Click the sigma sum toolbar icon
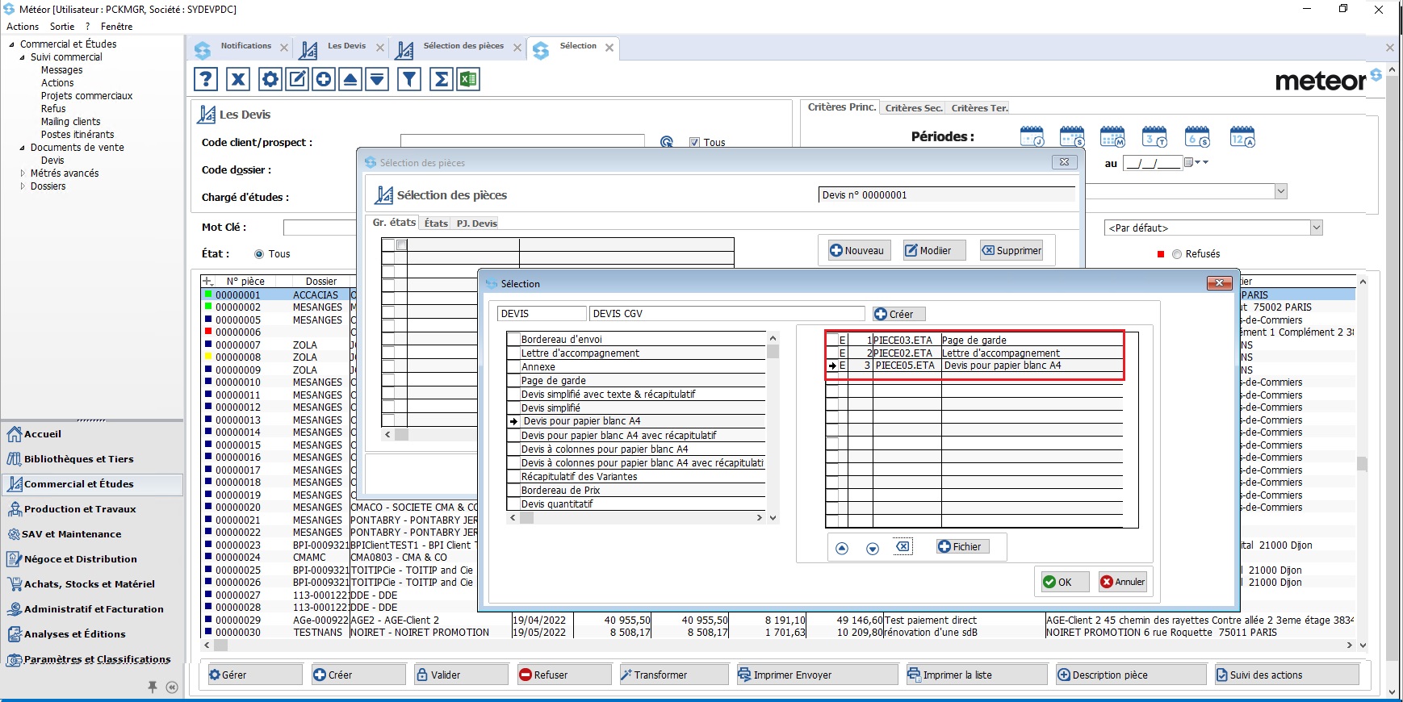 point(442,79)
